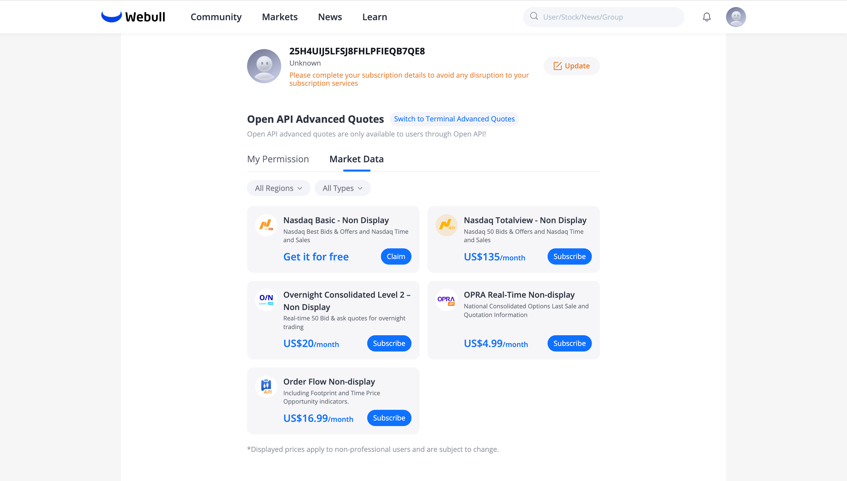The image size is (847, 481).
Task: Click the account ID 25H4UIJ5LFSJ8FHLPFIEQB7QE8
Action: (x=357, y=51)
